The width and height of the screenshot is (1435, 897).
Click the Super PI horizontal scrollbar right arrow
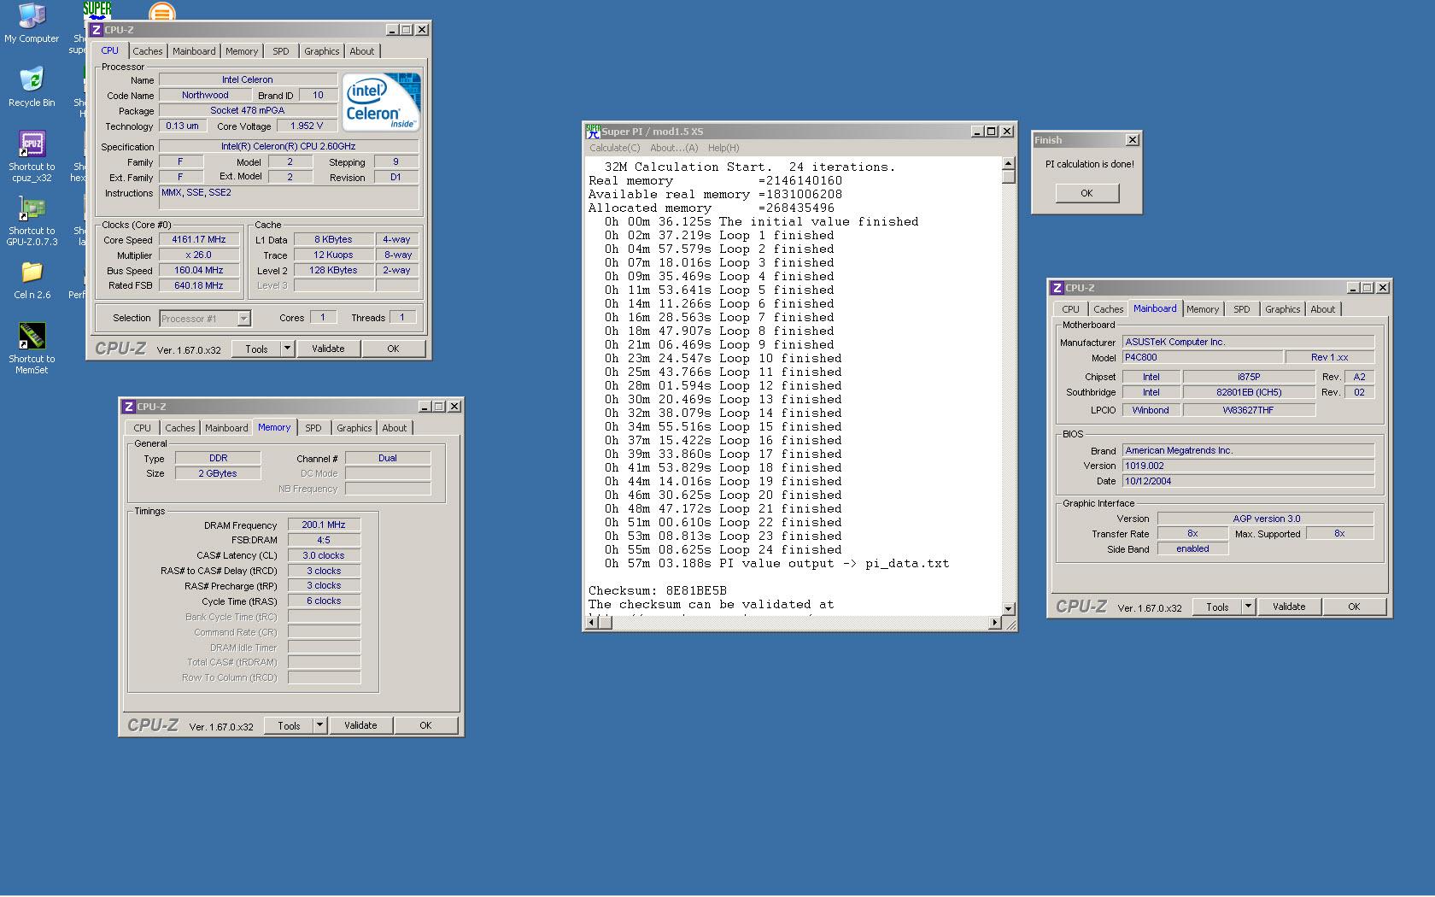994,623
